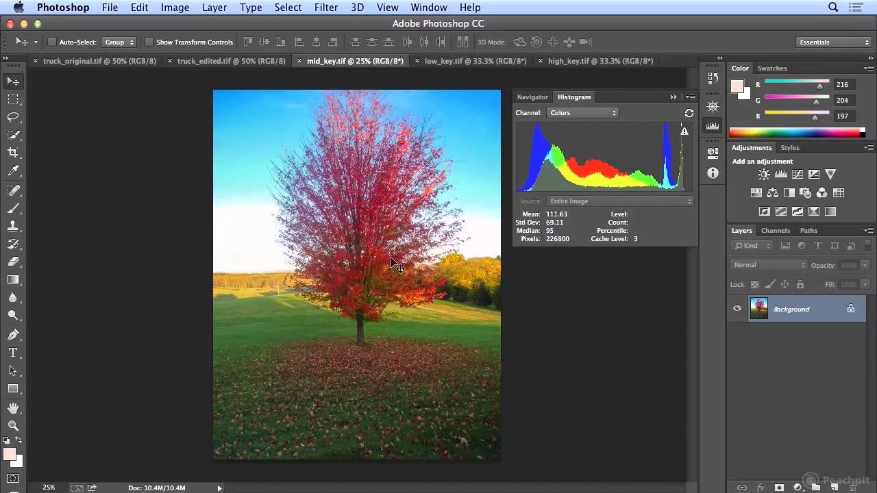The image size is (877, 493).
Task: Switch to the Channels panel tab
Action: pyautogui.click(x=776, y=231)
